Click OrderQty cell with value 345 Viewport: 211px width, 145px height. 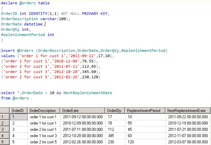115,136
